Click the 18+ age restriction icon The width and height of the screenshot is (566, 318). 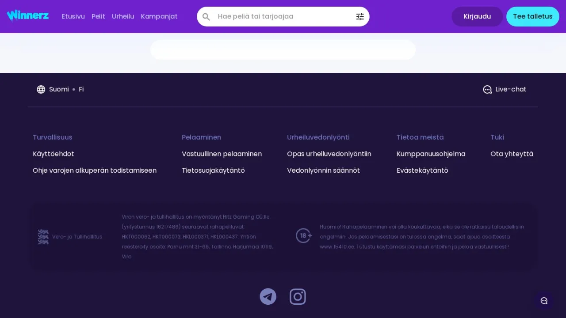click(304, 236)
